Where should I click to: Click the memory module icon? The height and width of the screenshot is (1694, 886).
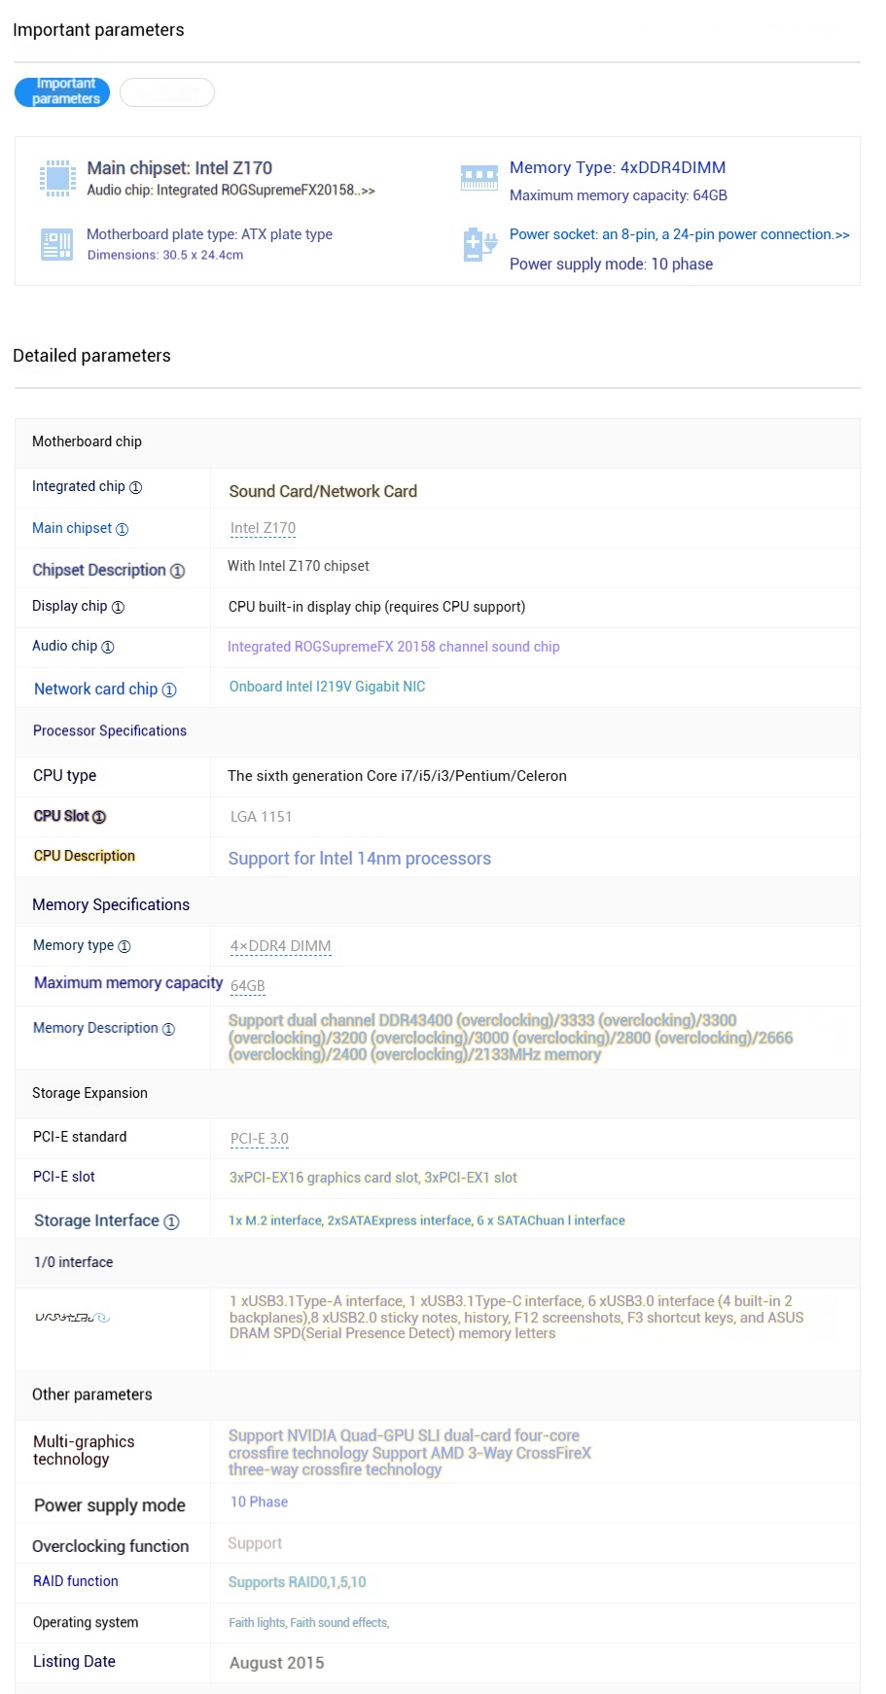point(479,178)
